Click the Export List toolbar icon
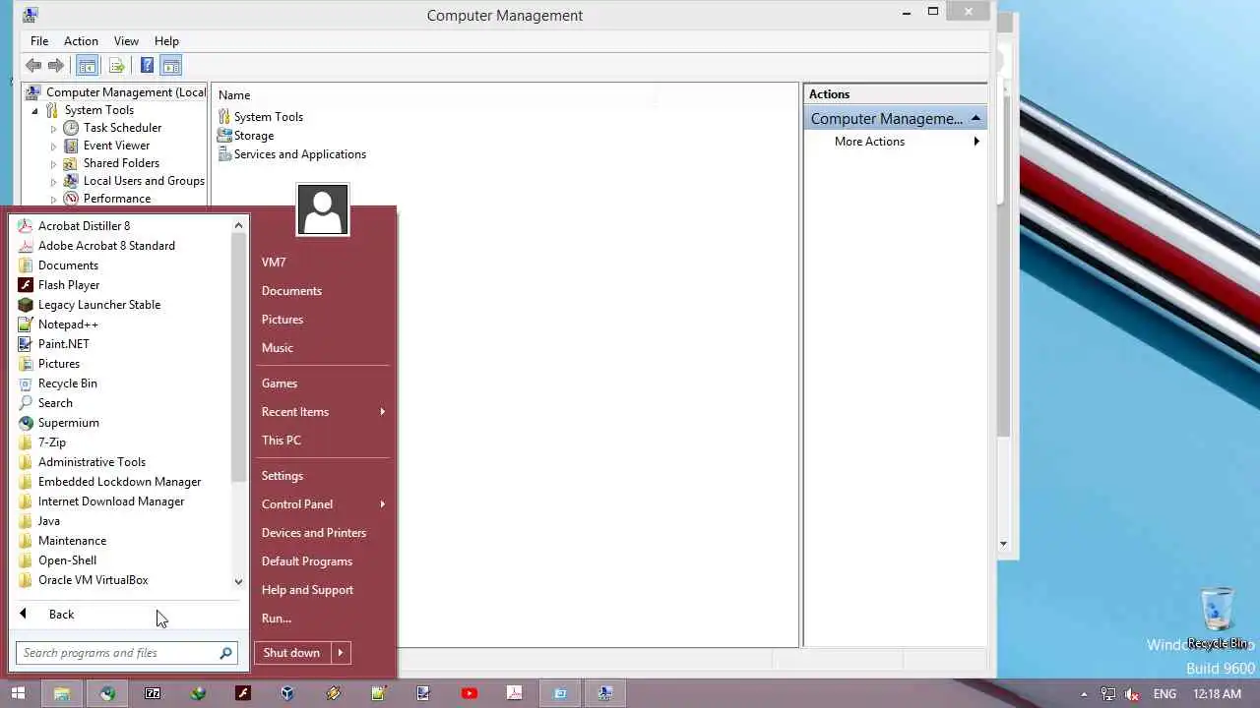 click(116, 66)
